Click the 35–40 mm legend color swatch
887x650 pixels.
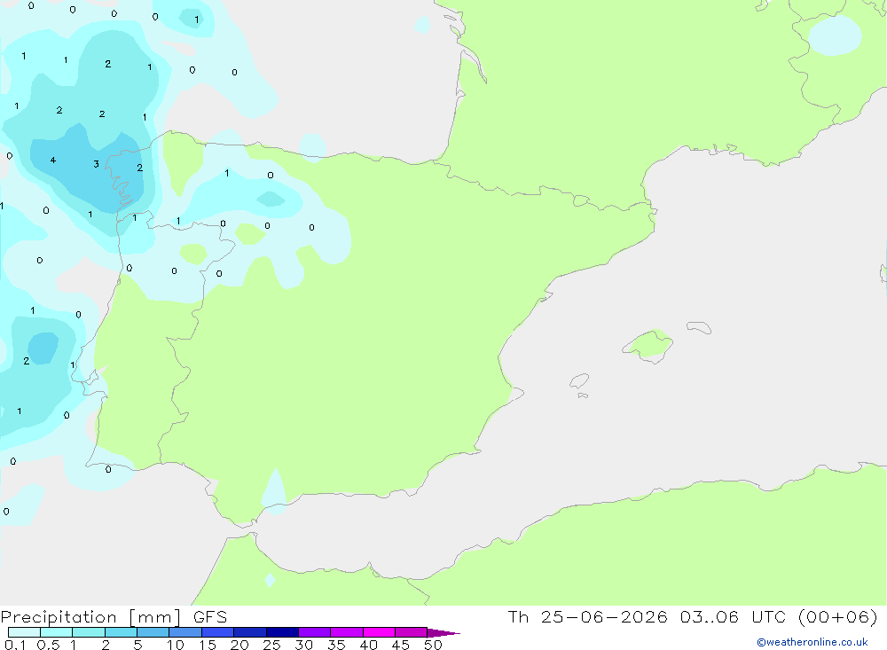pyautogui.click(x=347, y=632)
